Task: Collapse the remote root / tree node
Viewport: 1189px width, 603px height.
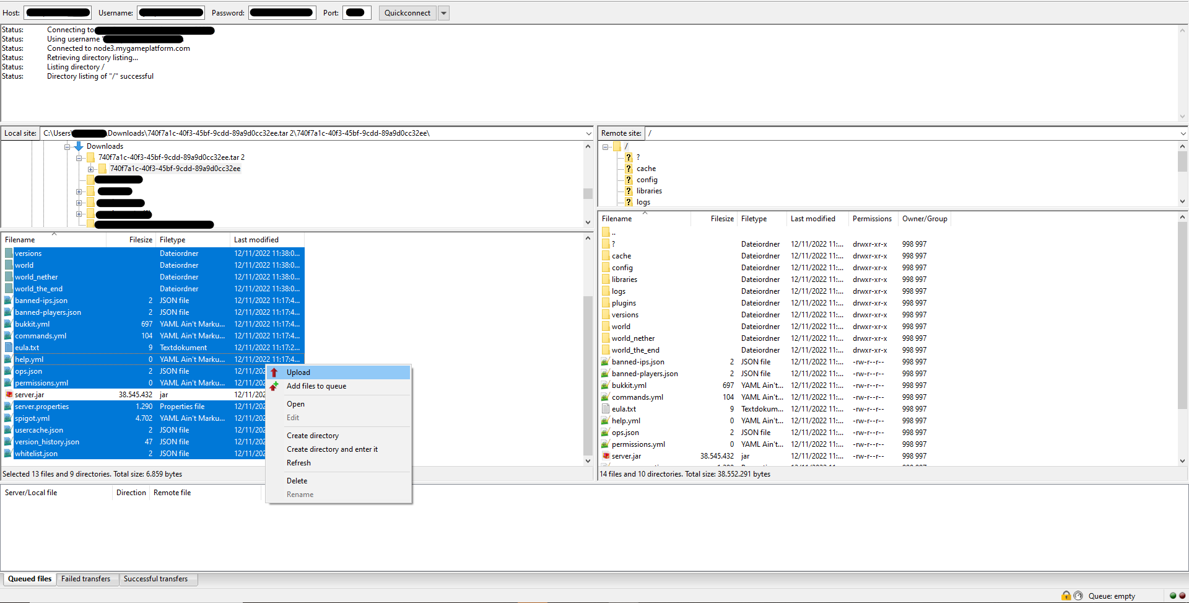Action: [x=605, y=147]
